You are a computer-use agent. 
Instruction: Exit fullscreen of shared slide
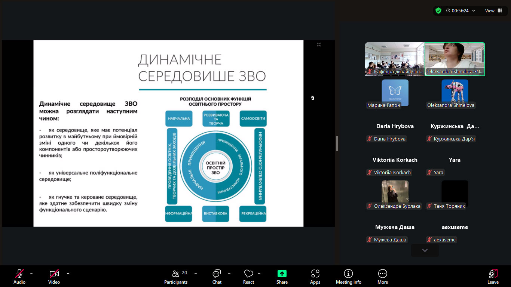(319, 45)
